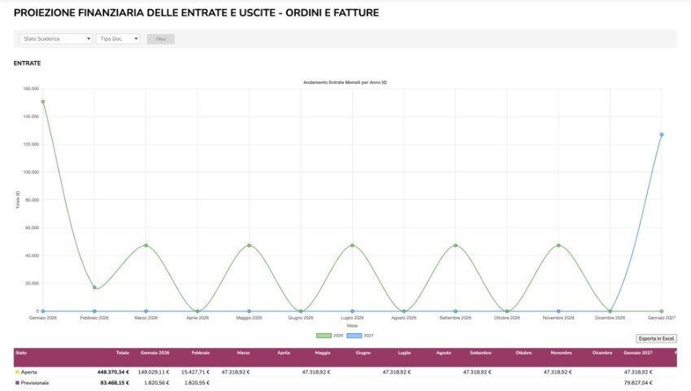Viewport: 691px width, 391px height.
Task: Select the Aperta total 448.370,34 € cell
Action: [113, 371]
